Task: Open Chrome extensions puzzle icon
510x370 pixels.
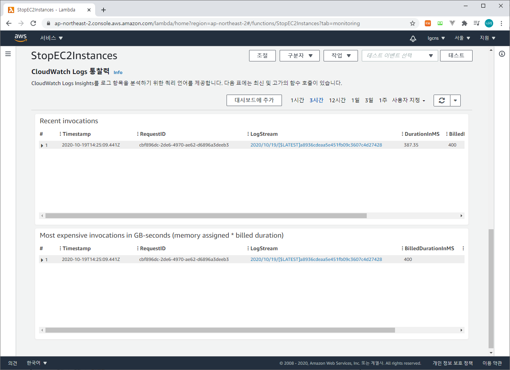Action: coord(465,23)
